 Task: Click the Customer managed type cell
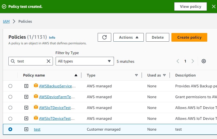tap(104, 129)
